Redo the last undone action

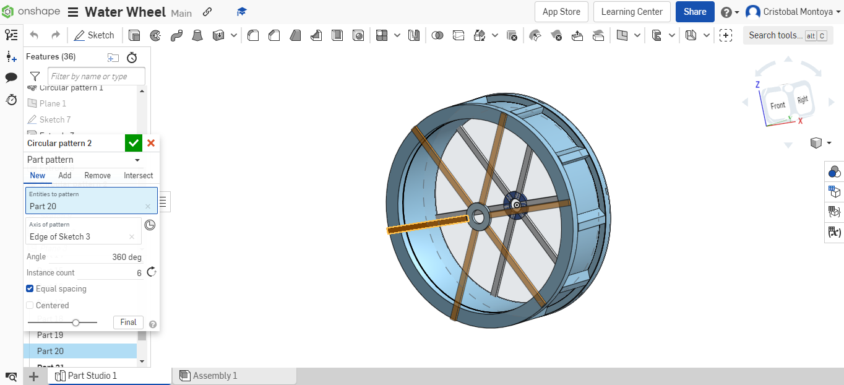tap(56, 35)
